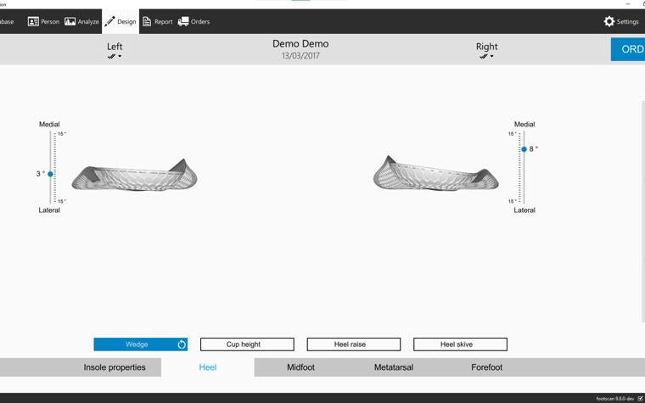
Task: Click the Lateral label of right slider
Action: point(524,210)
